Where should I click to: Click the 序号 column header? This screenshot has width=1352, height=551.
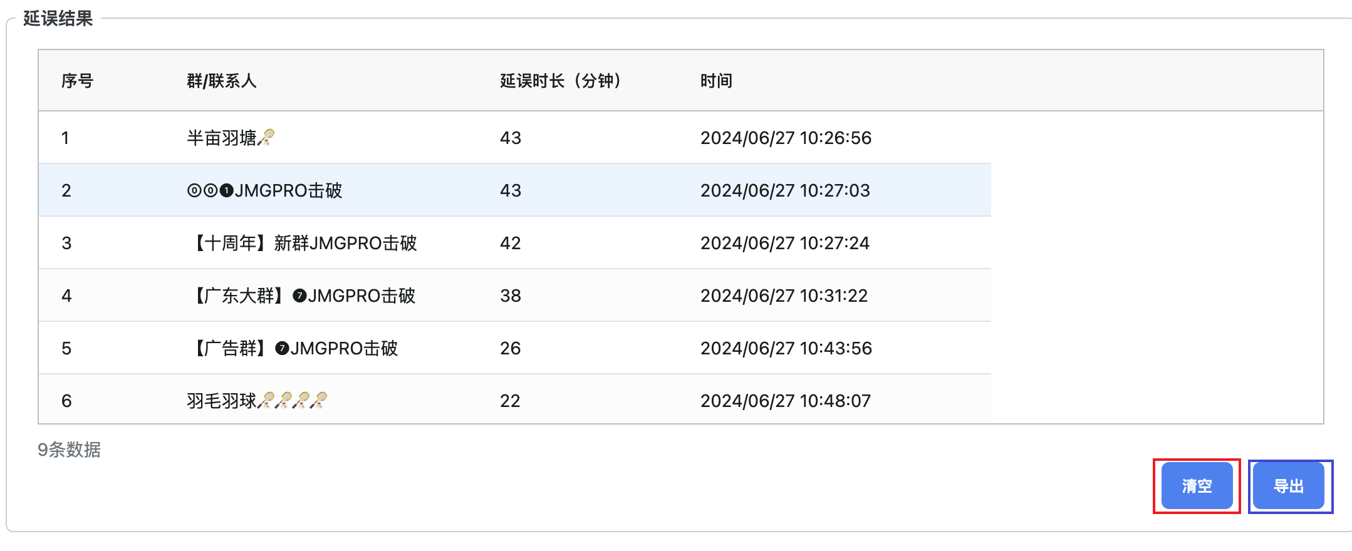point(77,81)
